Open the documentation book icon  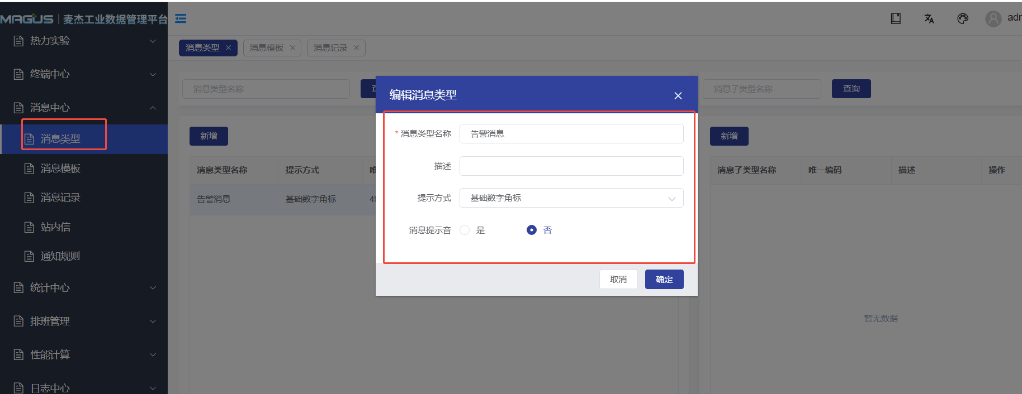(x=896, y=18)
